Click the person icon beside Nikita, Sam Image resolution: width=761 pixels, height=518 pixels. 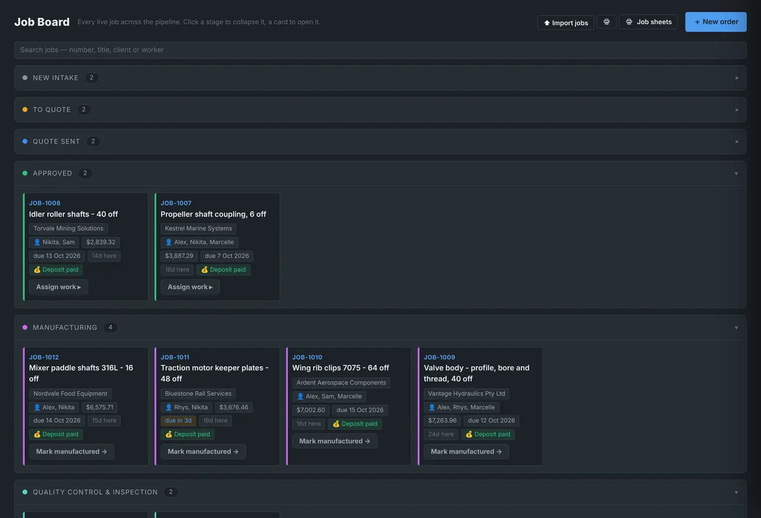point(37,243)
